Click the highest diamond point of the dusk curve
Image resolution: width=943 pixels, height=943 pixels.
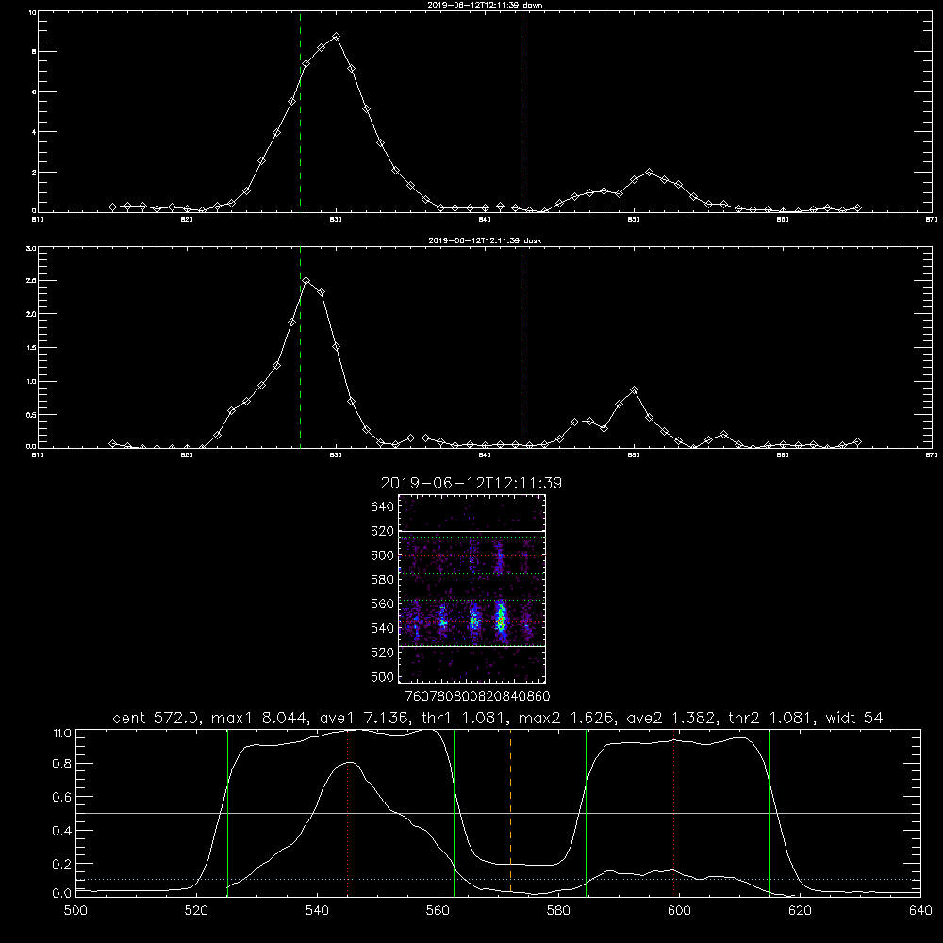(x=306, y=280)
